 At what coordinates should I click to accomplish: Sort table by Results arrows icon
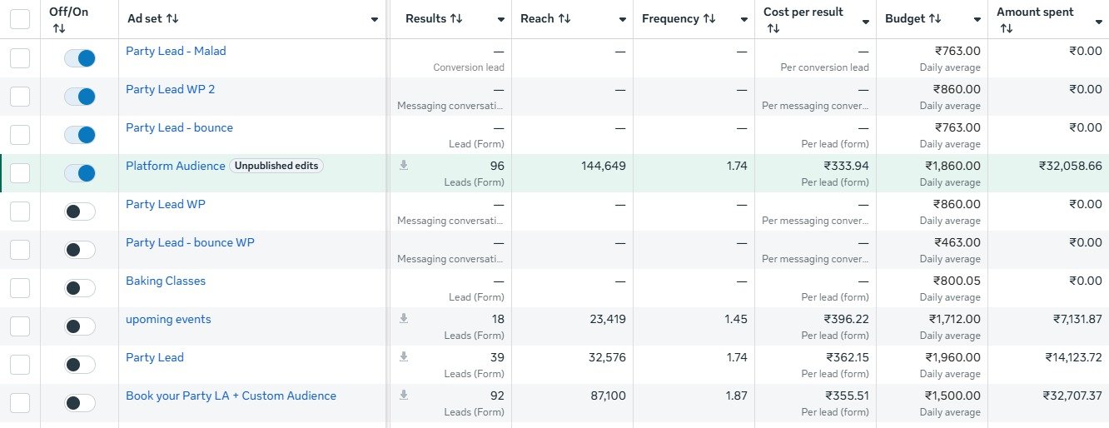pyautogui.click(x=456, y=18)
